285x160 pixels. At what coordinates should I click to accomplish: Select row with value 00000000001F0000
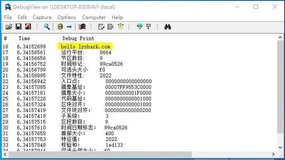pyautogui.click(x=139, y=93)
